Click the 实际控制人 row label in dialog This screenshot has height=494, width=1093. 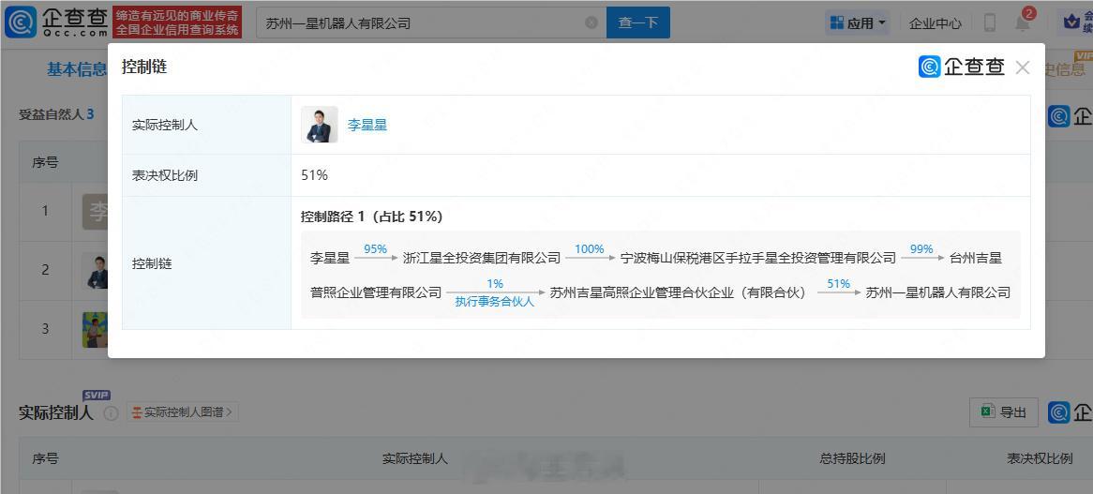[x=164, y=126]
